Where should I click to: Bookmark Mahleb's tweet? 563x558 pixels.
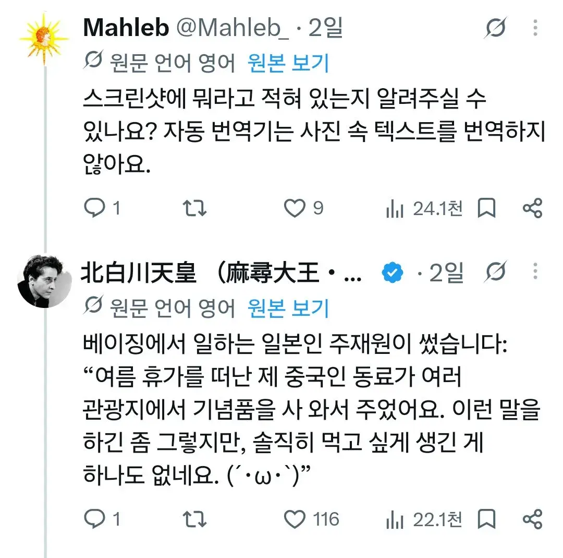486,208
